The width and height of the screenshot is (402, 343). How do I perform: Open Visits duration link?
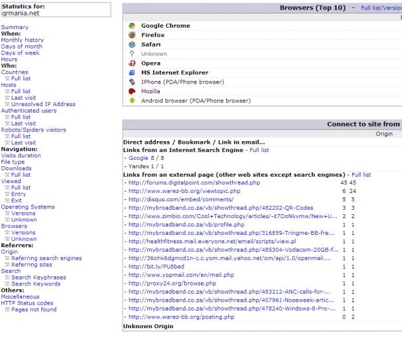pos(21,155)
